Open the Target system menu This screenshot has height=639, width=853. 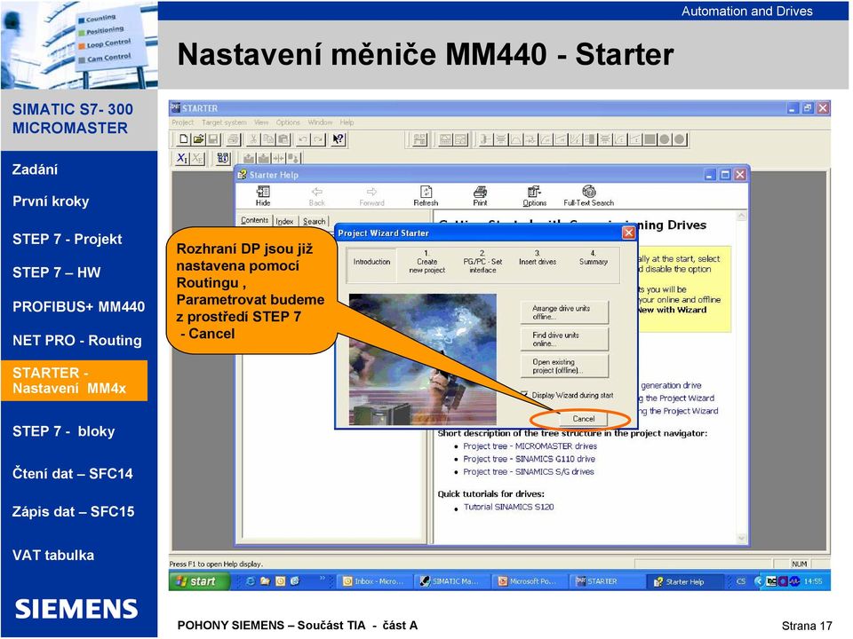[224, 122]
